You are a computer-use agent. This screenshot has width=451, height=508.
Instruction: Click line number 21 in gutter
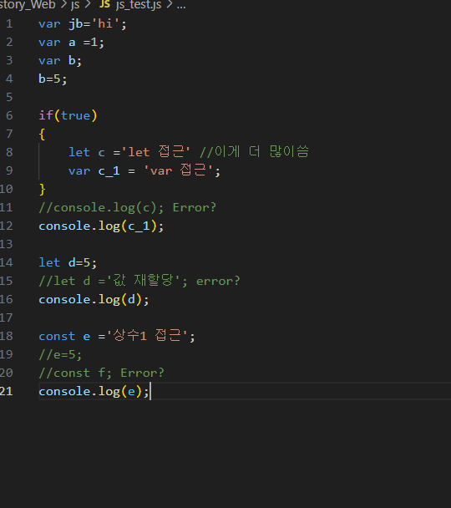(6, 391)
